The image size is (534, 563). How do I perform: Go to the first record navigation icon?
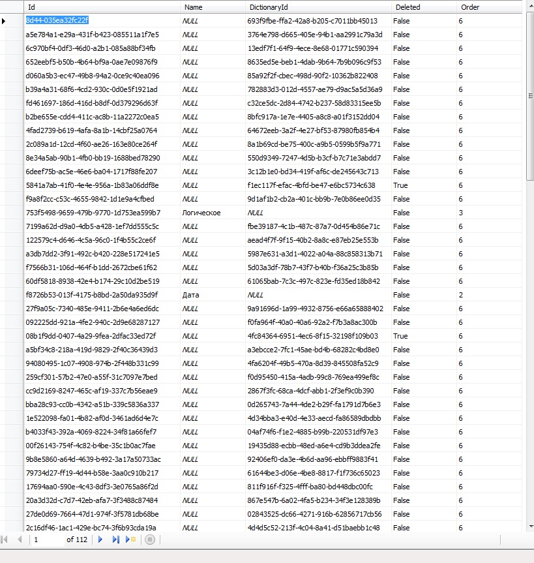pos(5,540)
